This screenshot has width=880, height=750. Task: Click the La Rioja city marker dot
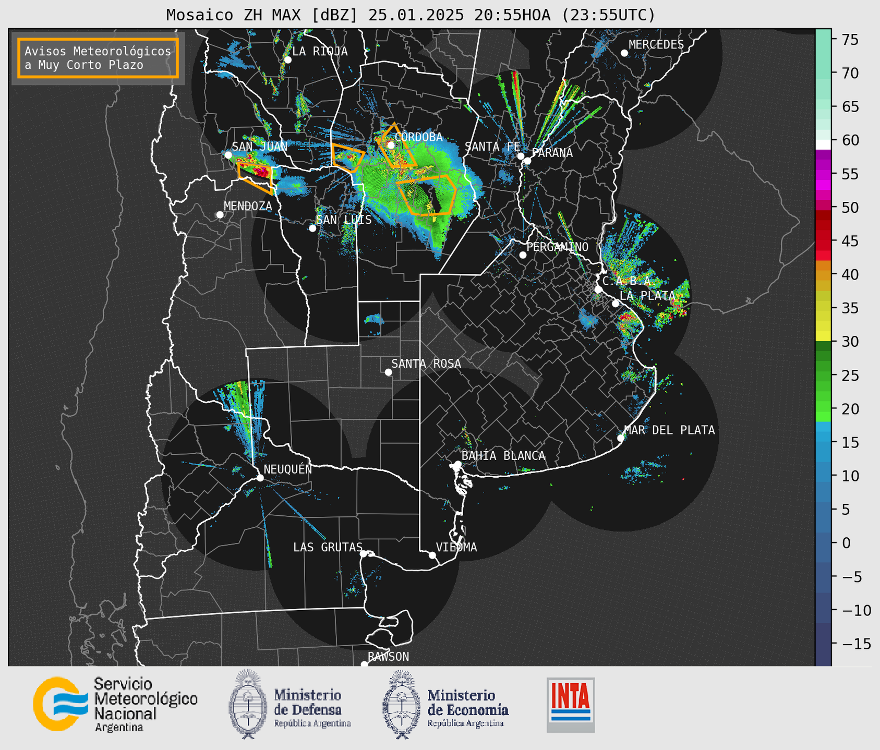(287, 60)
